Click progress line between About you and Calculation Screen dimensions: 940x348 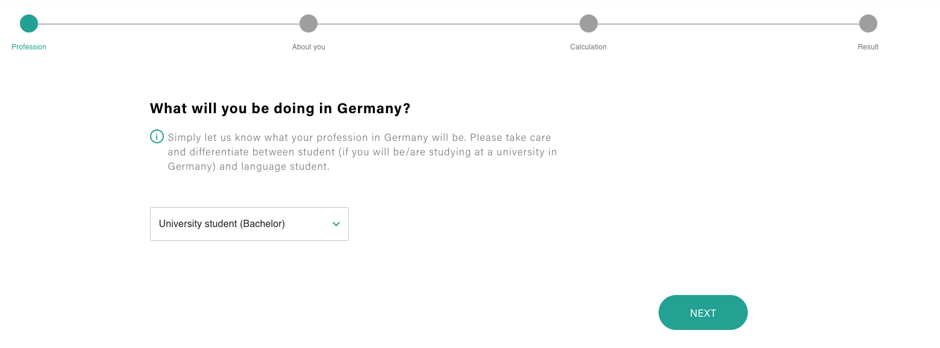coord(449,24)
